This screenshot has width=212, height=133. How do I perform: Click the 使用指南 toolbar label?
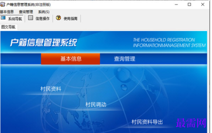coord(71,19)
